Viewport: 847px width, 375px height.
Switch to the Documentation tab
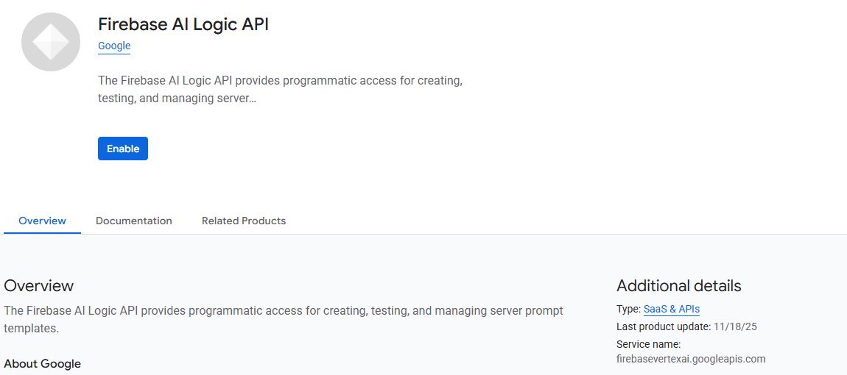(134, 221)
